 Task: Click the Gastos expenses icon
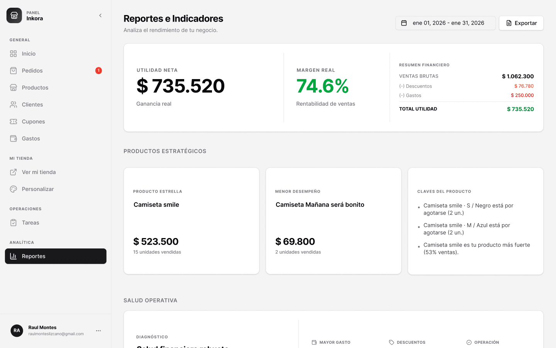13,138
